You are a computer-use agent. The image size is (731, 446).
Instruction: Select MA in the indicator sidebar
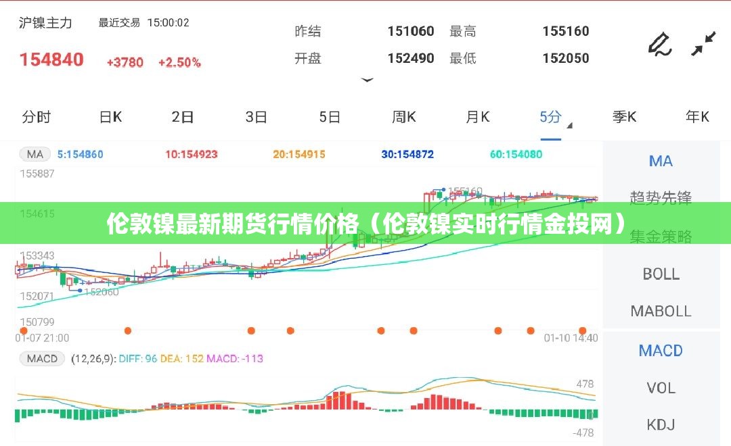[x=661, y=161]
